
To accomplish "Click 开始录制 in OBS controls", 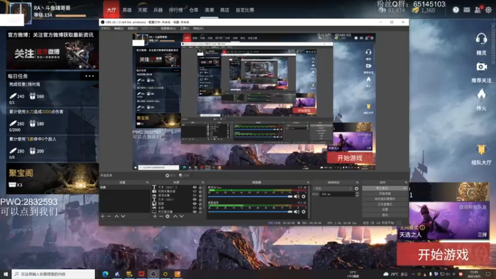I will tap(384, 193).
